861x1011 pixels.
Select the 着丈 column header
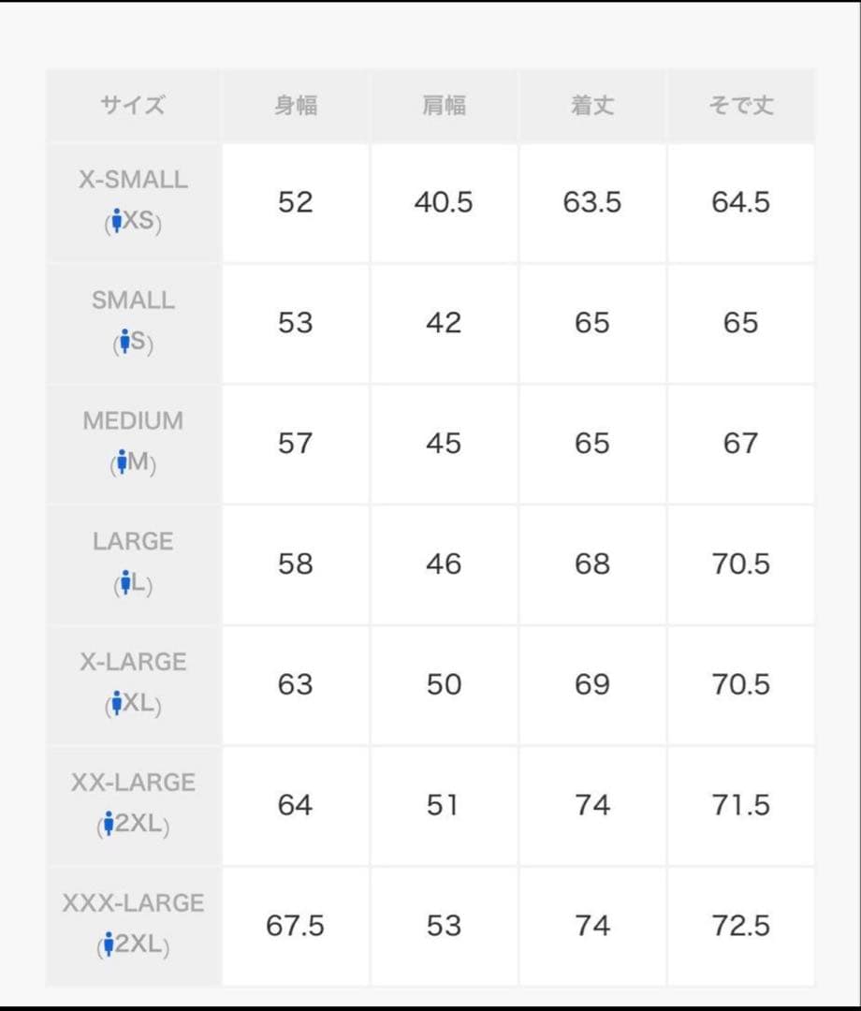[x=592, y=106]
